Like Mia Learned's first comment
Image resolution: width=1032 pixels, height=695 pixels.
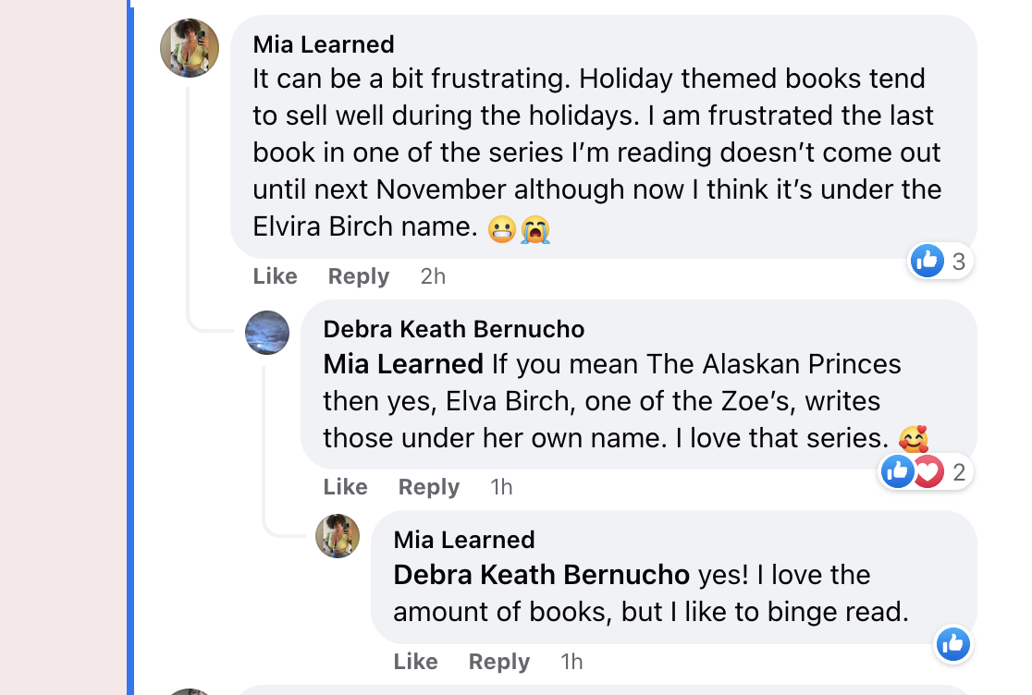pos(275,276)
